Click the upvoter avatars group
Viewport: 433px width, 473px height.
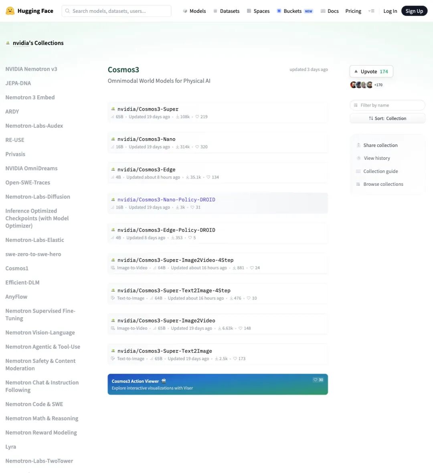click(362, 85)
